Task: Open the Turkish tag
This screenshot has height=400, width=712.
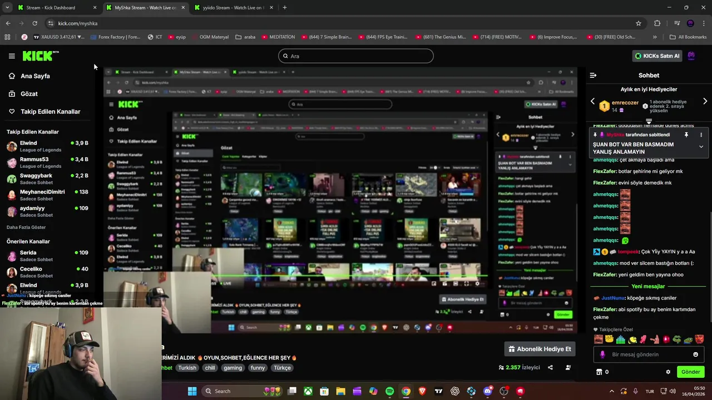Action: [187, 368]
